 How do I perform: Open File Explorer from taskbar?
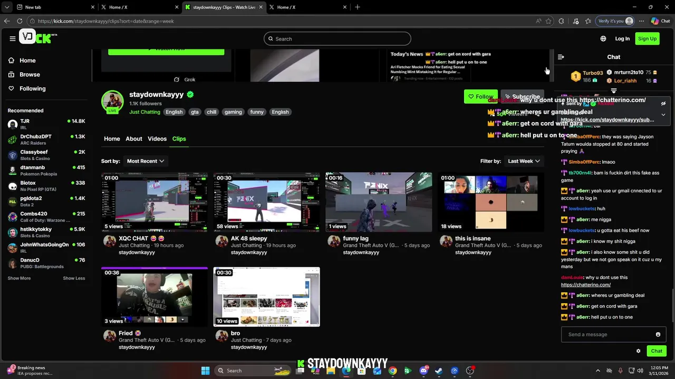click(x=331, y=371)
